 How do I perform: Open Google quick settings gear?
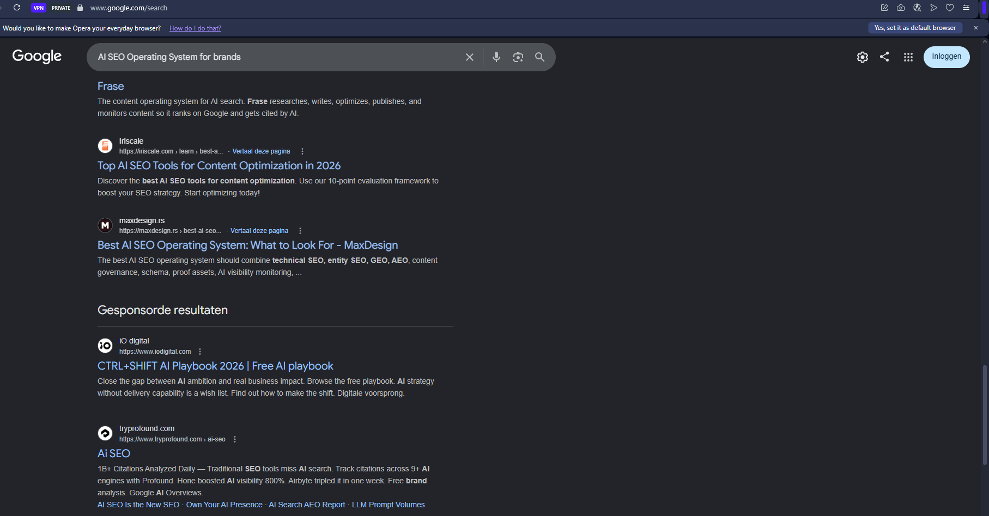pos(862,57)
